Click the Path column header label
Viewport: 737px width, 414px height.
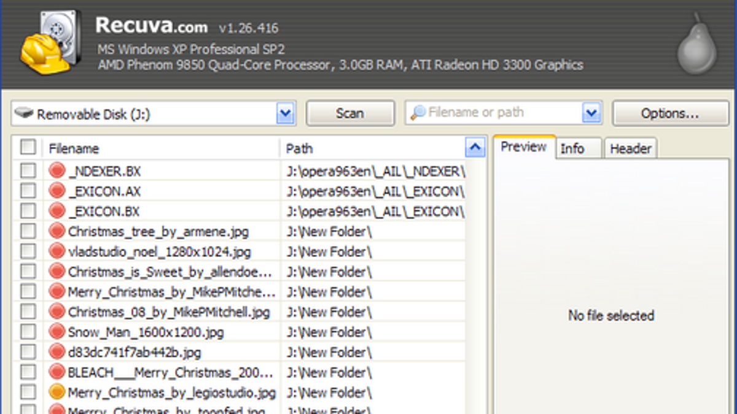(299, 148)
